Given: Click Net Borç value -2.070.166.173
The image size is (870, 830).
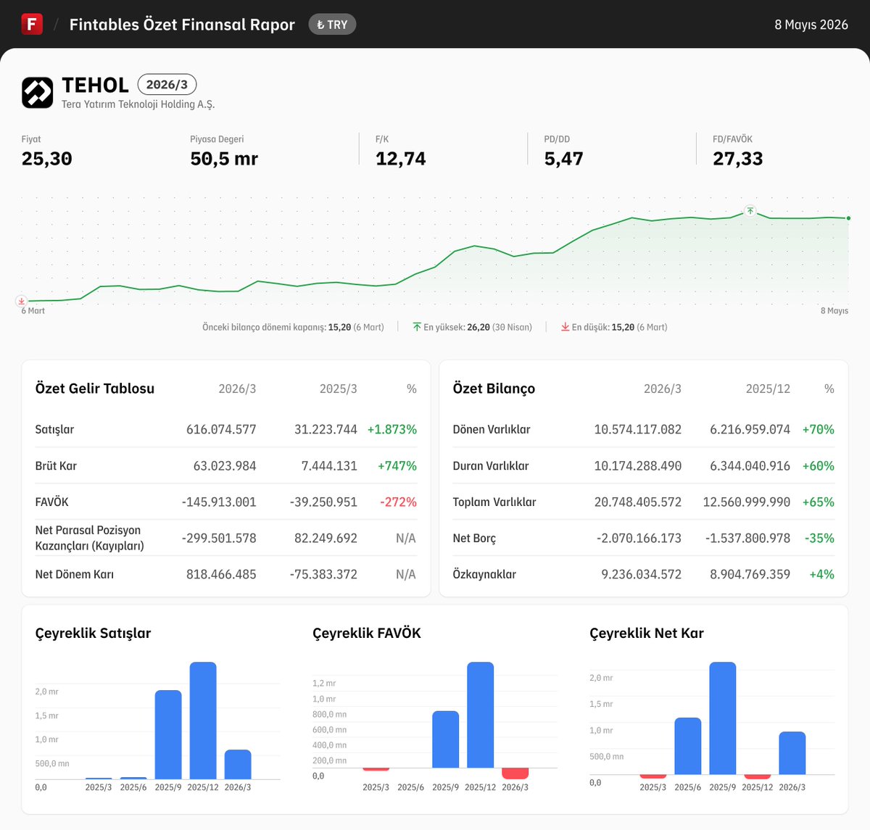Looking at the screenshot, I should tap(639, 538).
